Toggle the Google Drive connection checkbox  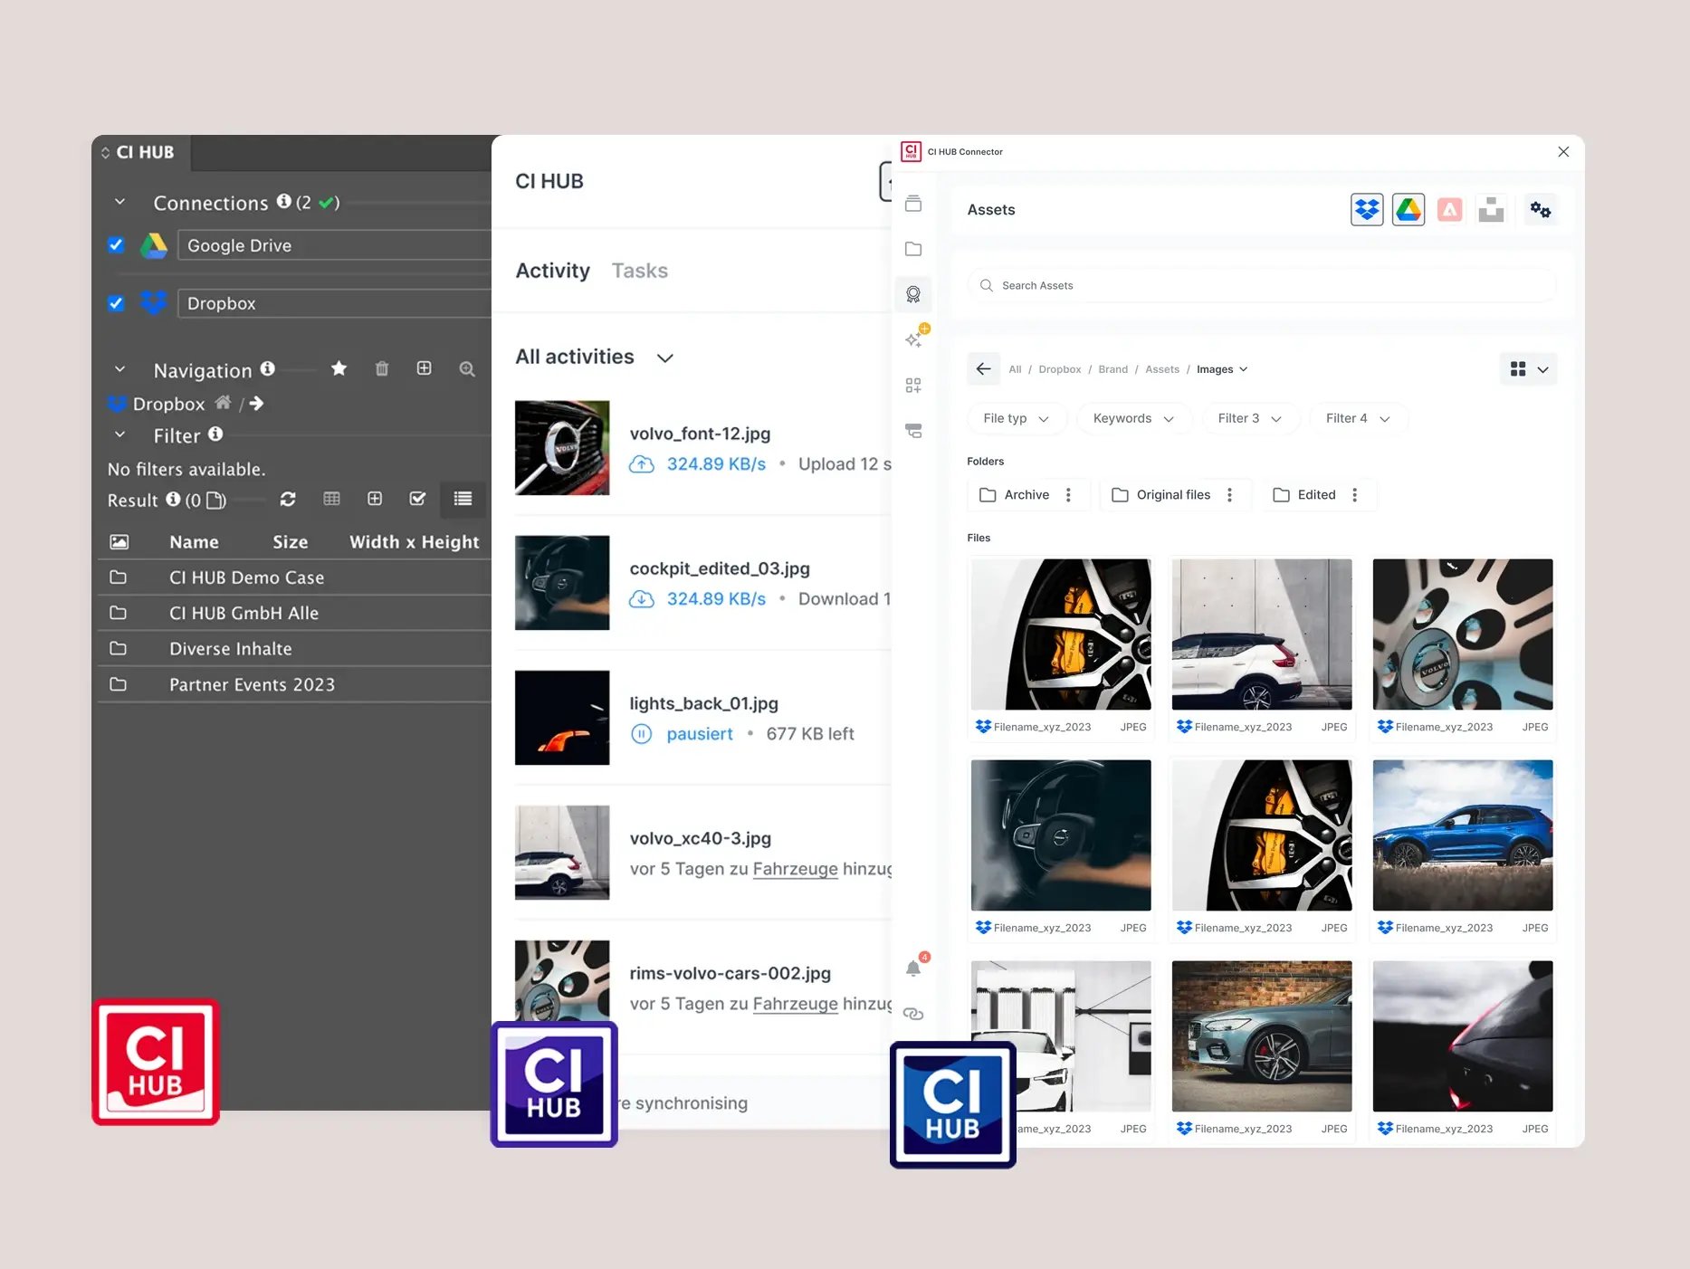(116, 244)
